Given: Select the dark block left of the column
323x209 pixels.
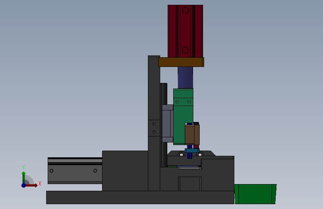Looking at the screenshot, I should [125, 171].
